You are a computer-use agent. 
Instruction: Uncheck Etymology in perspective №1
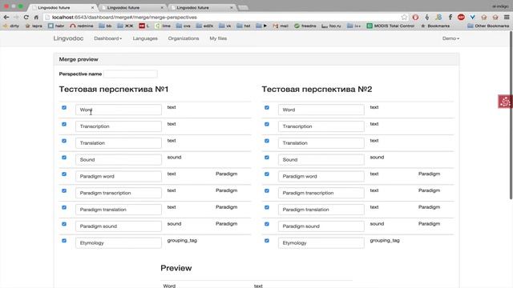click(x=64, y=241)
